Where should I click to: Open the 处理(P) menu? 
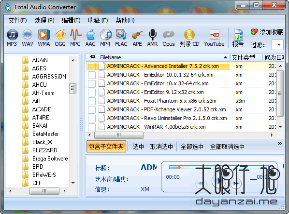[x=44, y=20]
